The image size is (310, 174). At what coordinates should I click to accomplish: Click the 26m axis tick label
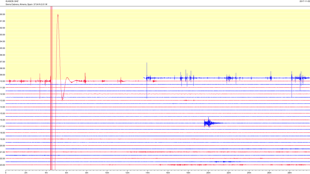point(269,173)
